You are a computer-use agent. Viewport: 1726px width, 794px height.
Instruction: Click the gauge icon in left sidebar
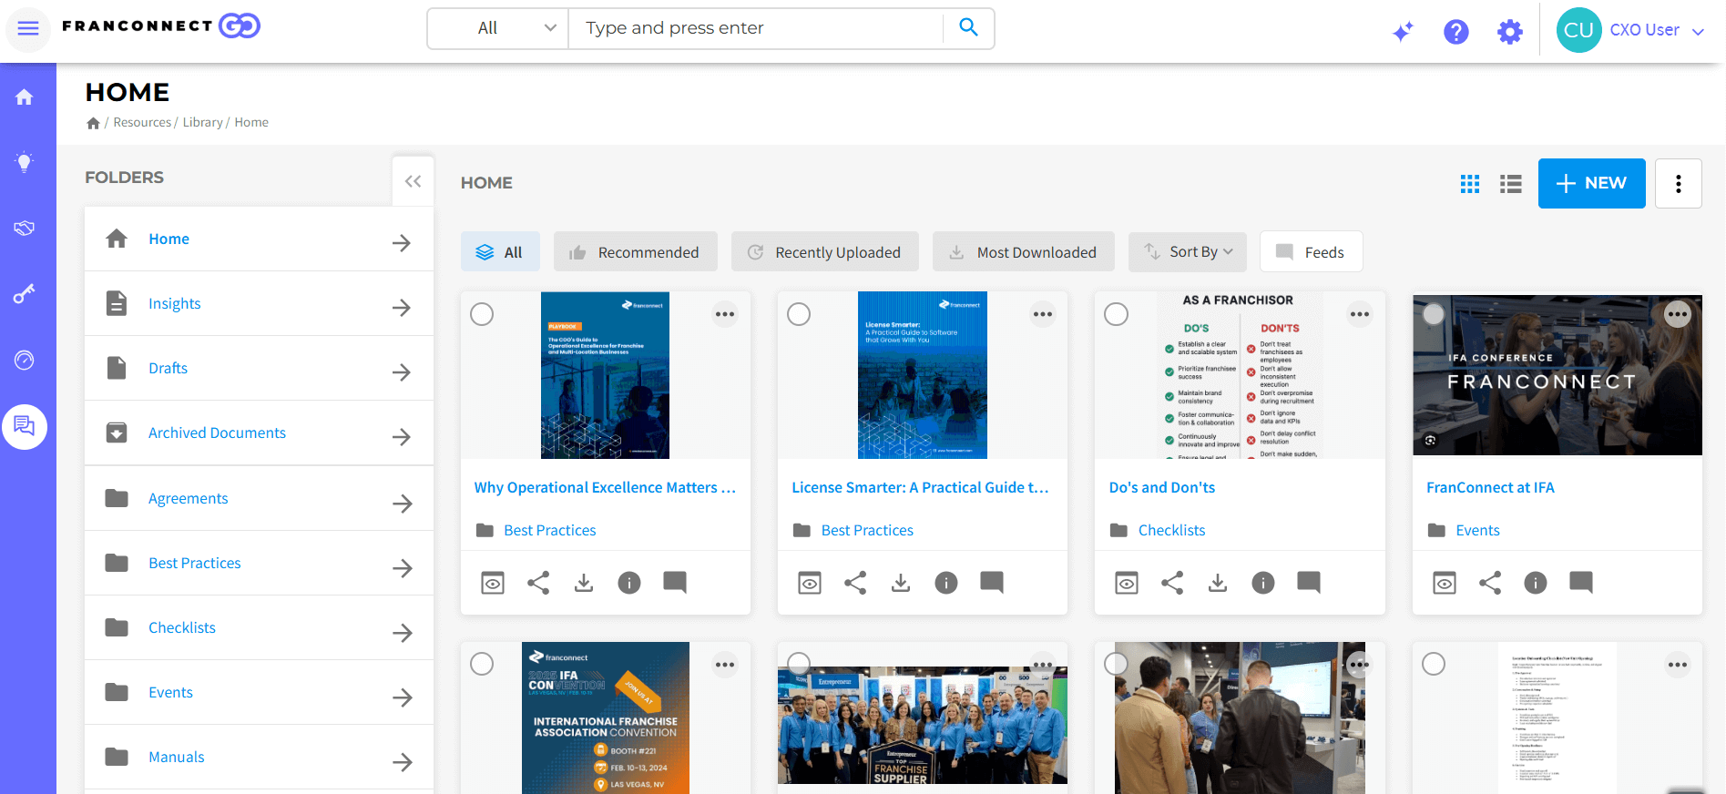pyautogui.click(x=25, y=360)
